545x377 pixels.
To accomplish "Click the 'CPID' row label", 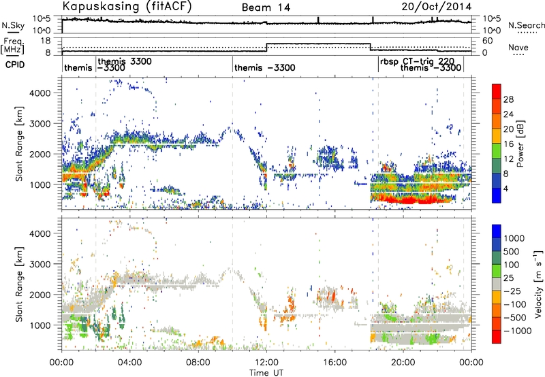I will tap(15, 65).
